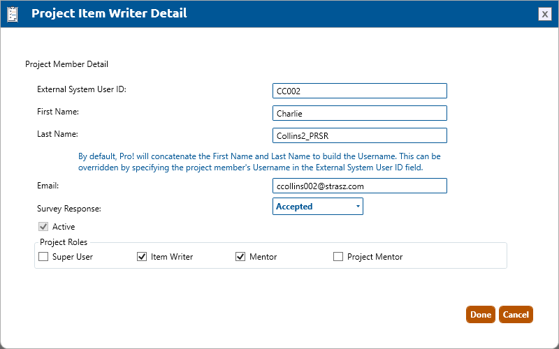
Task: Open the Survey Response dropdown
Action: point(318,207)
